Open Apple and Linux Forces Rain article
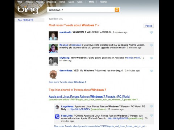Screen dimensions: 174x130 tap(89, 96)
